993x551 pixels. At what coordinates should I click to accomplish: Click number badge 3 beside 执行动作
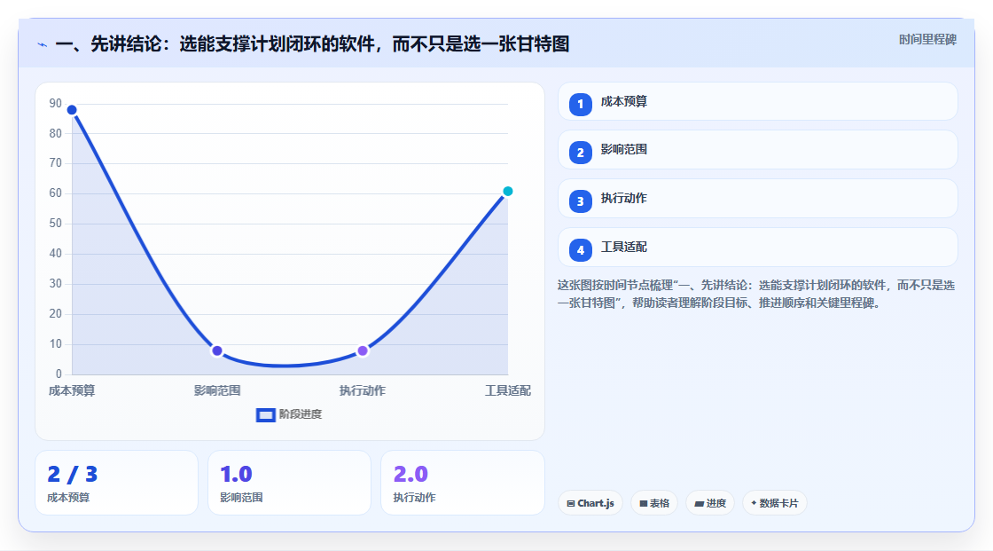pyautogui.click(x=580, y=201)
